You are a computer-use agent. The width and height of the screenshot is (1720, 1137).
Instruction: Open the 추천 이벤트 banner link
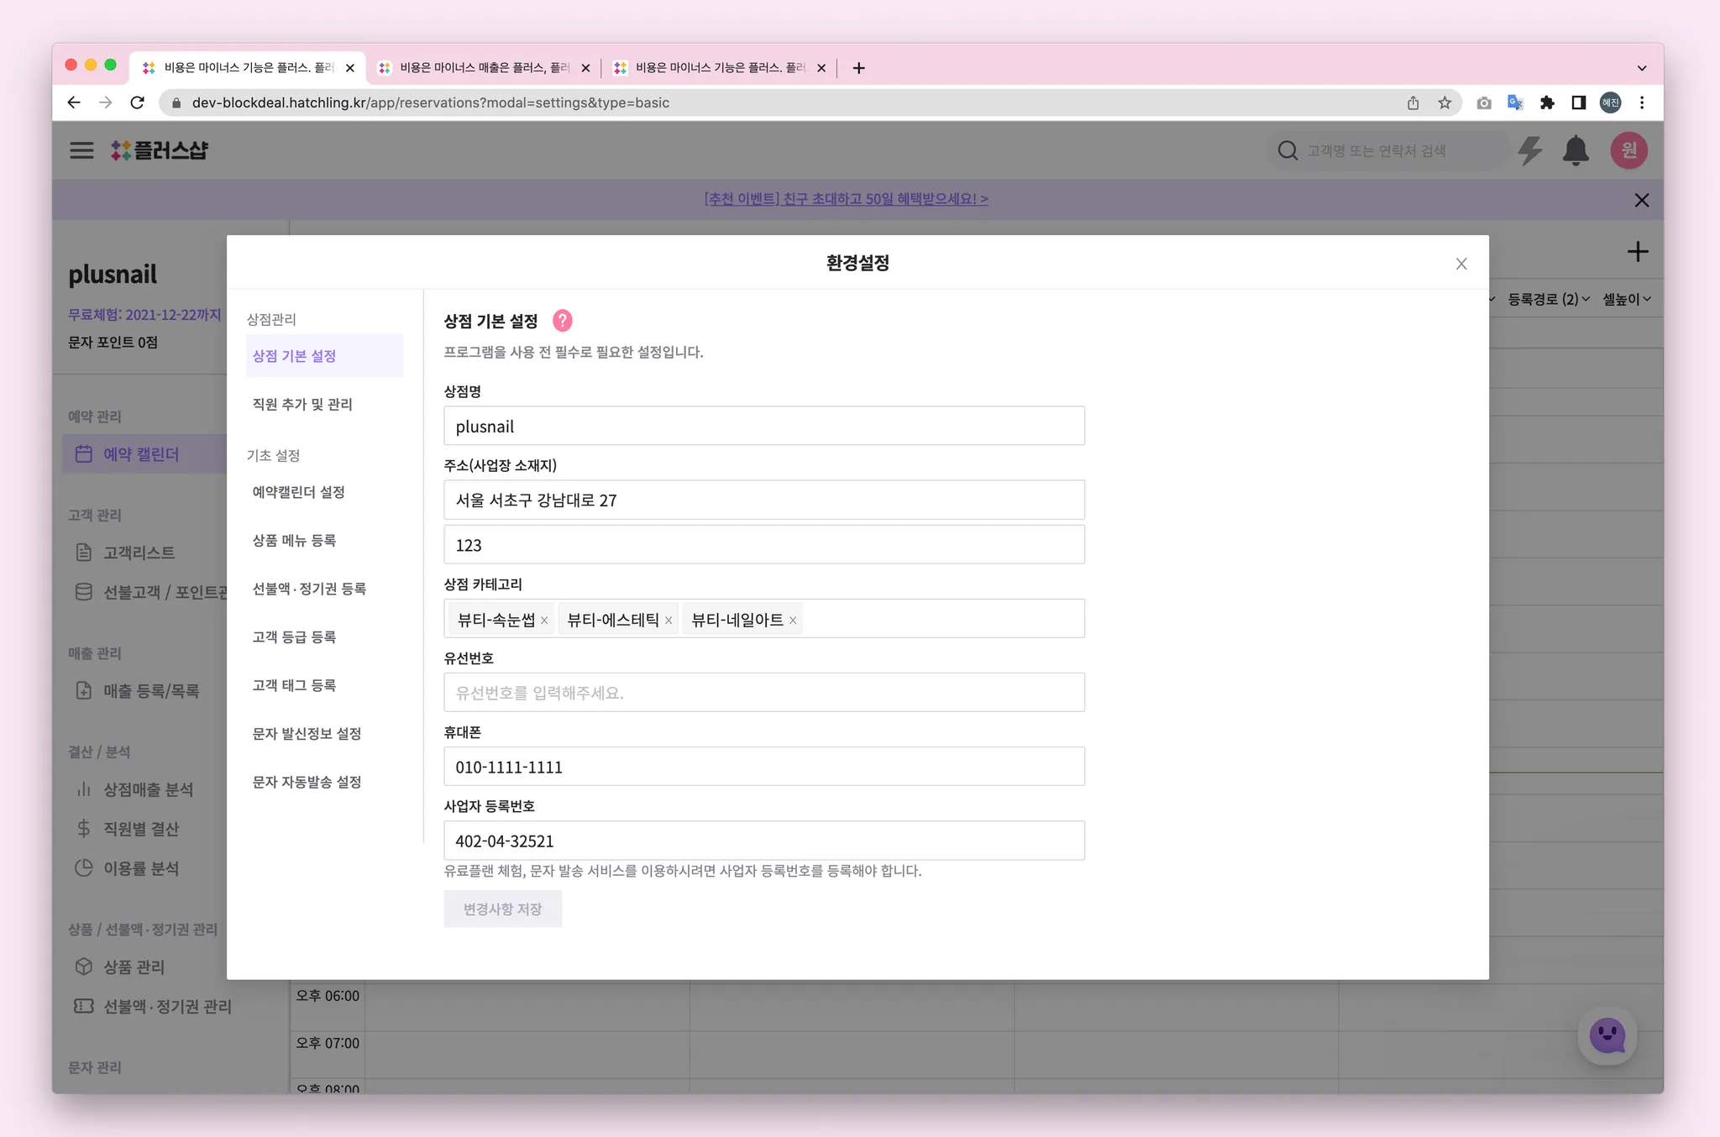pos(846,199)
